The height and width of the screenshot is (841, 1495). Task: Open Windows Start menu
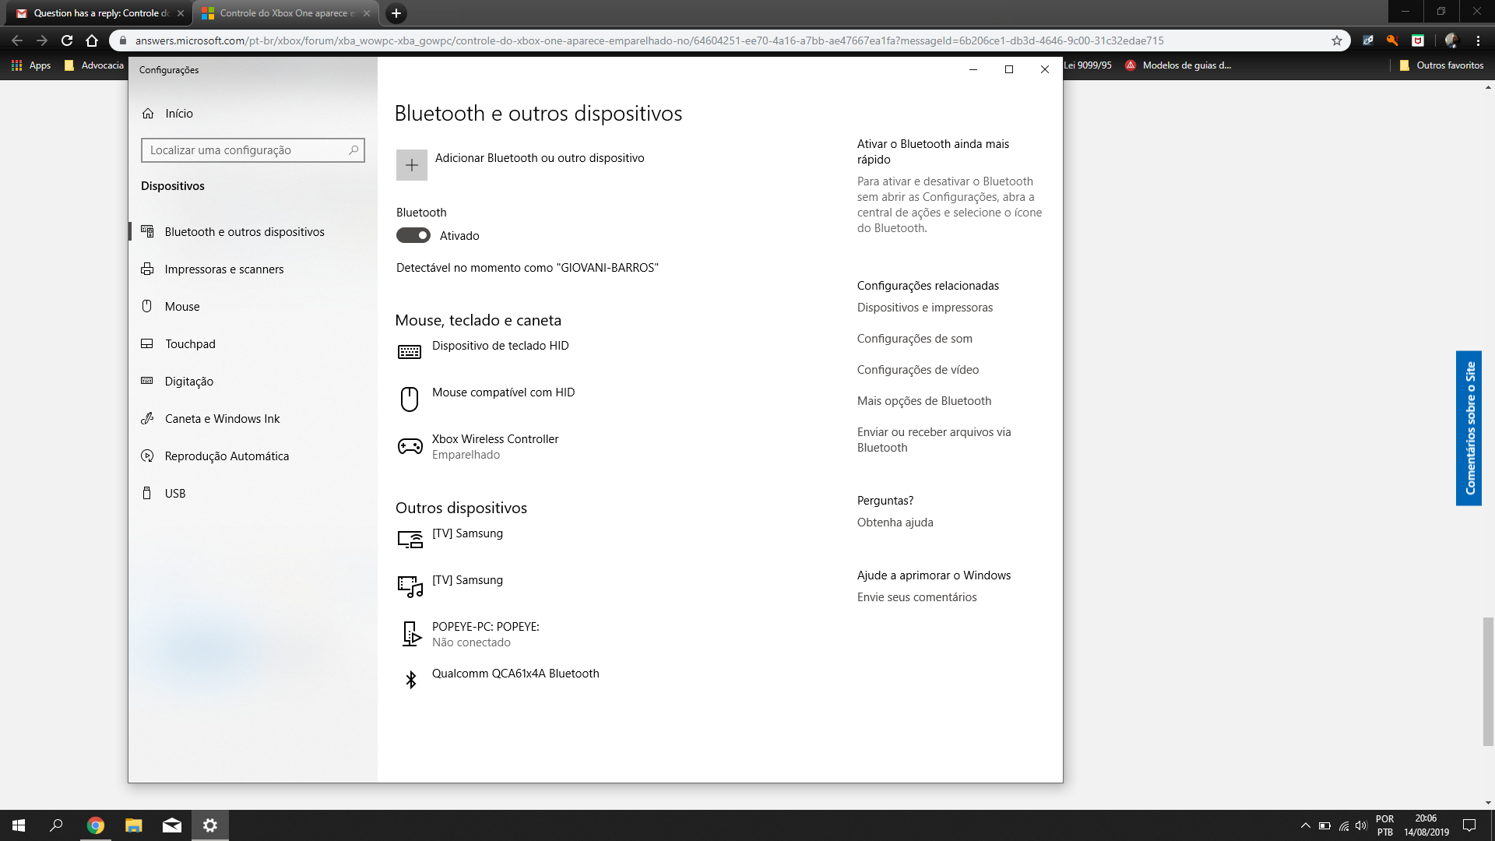click(19, 825)
